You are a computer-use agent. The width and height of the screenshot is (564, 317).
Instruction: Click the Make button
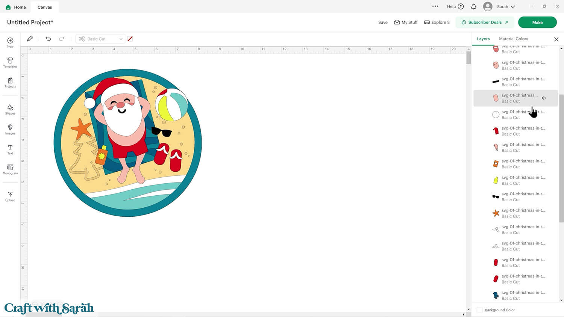(537, 22)
